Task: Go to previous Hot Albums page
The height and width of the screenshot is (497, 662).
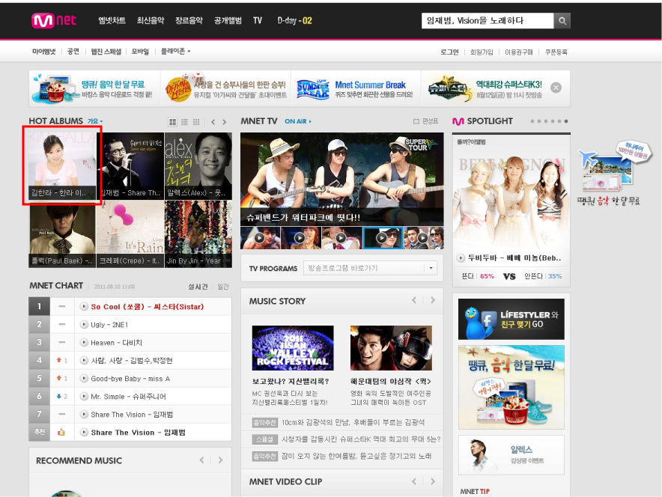Action: point(213,122)
